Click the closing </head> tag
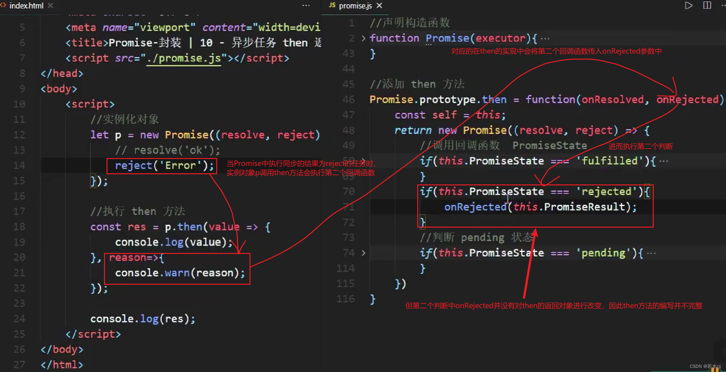This screenshot has width=726, height=372. point(62,74)
